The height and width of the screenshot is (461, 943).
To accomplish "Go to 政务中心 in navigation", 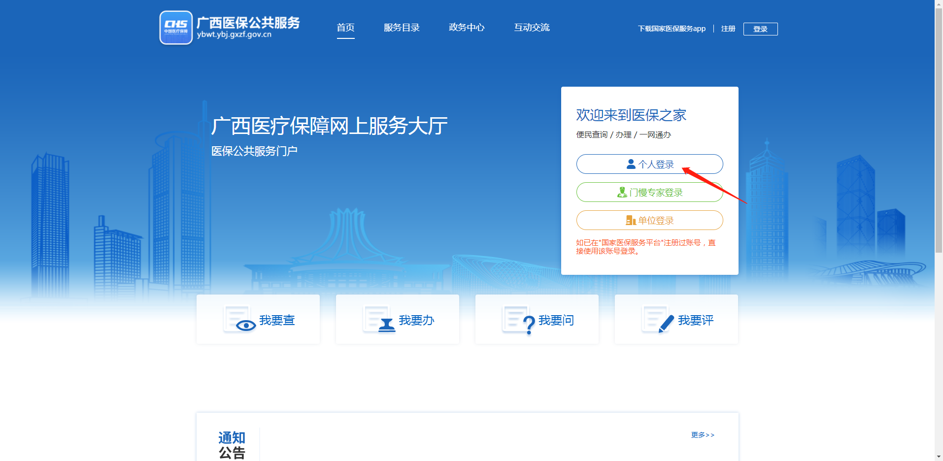I will click(x=467, y=28).
